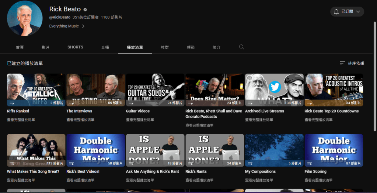This screenshot has width=377, height=193.
Task: Switch to the 社群 community tab
Action: (x=165, y=47)
